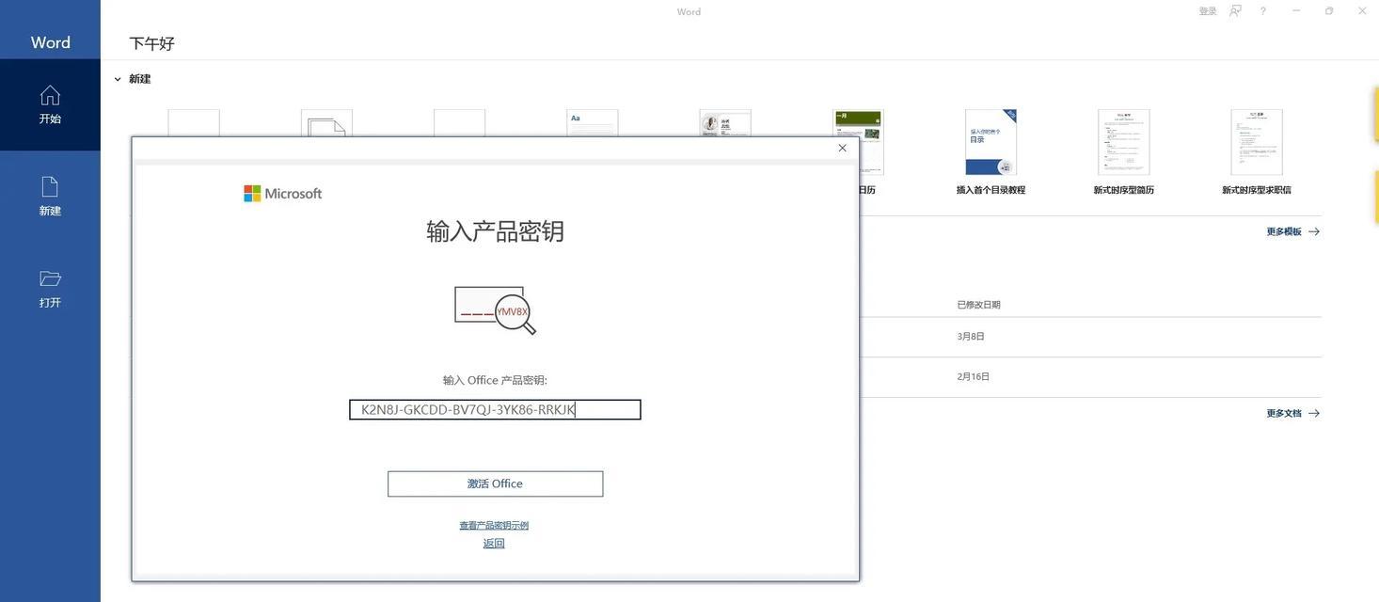Open Help question mark icon
1379x602 pixels.
click(1263, 11)
